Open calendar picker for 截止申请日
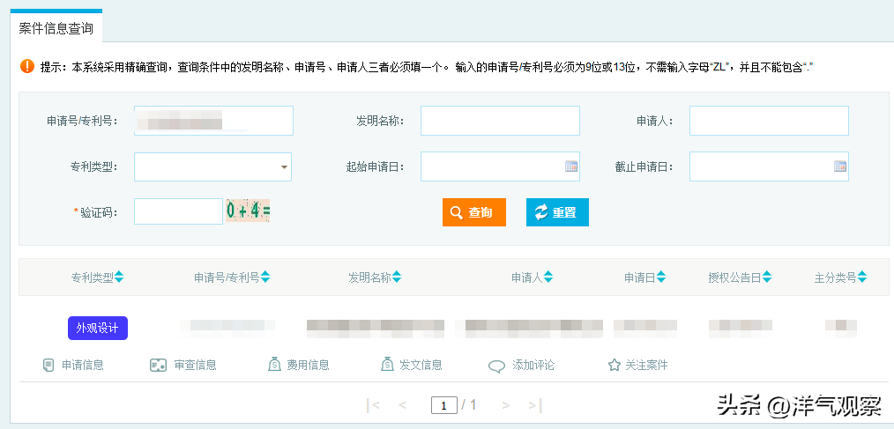Image resolution: width=894 pixels, height=429 pixels. coord(839,166)
